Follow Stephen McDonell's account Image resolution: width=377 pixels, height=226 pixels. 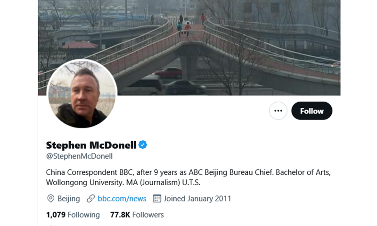point(311,111)
